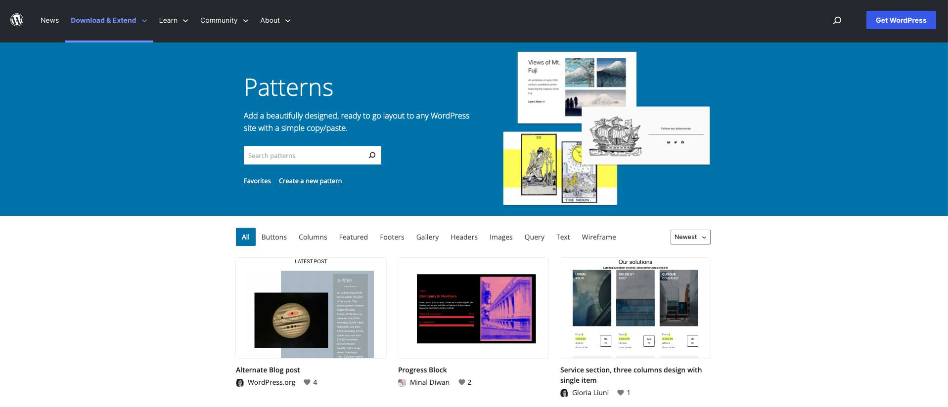This screenshot has width=948, height=407.
Task: Open site search magnifier in header
Action: (837, 20)
